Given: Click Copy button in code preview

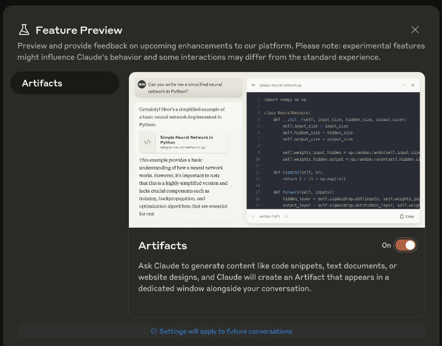Looking at the screenshot, I should click(407, 217).
